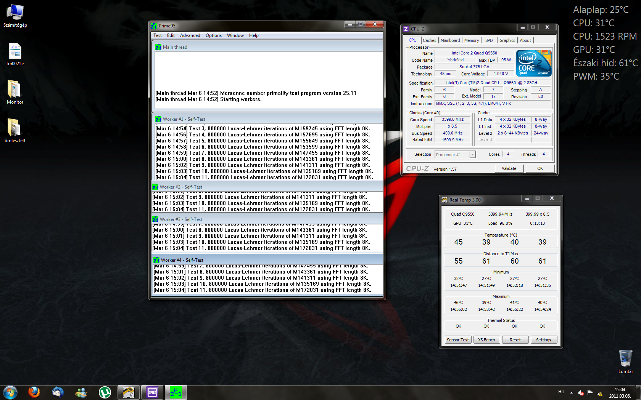Open the tor0021e document icon
641x400 pixels.
point(15,54)
